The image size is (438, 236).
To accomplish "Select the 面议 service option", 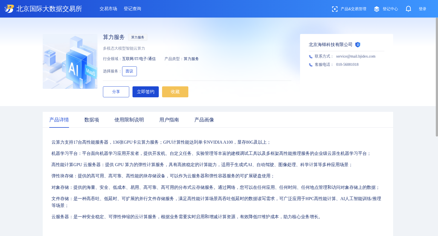I will click(x=129, y=71).
